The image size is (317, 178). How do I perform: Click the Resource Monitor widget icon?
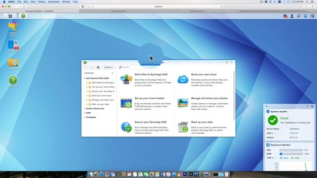(x=268, y=145)
